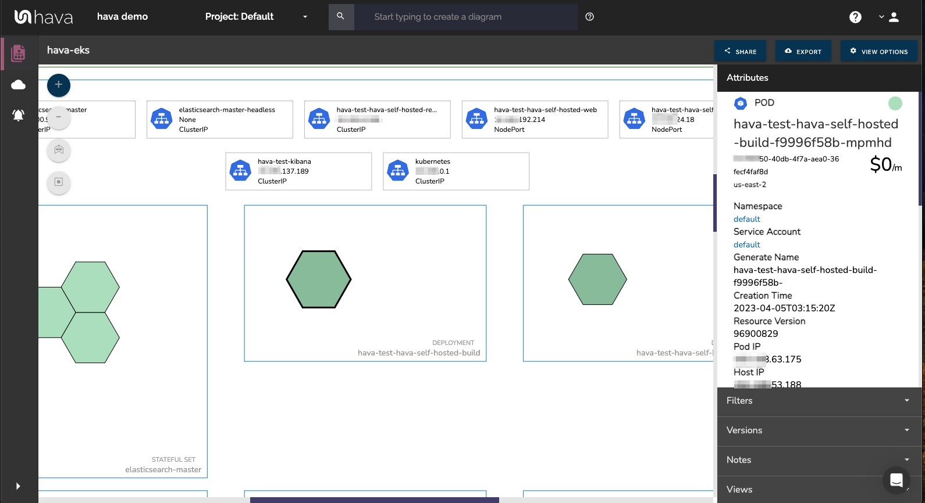Zoom in with the plus button
This screenshot has height=503, width=925.
coord(58,85)
